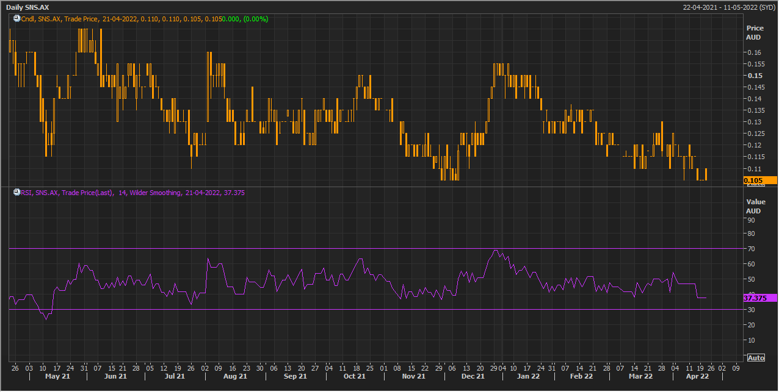Click the clock icon beside the RSI legend
The height and width of the screenshot is (392, 779).
(x=16, y=193)
